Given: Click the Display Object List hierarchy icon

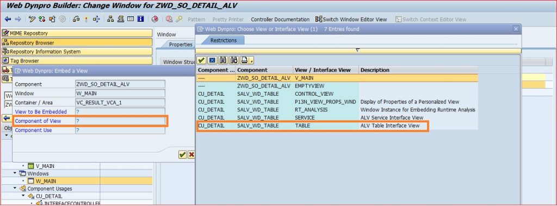Looking at the screenshot, I should 110,19.
